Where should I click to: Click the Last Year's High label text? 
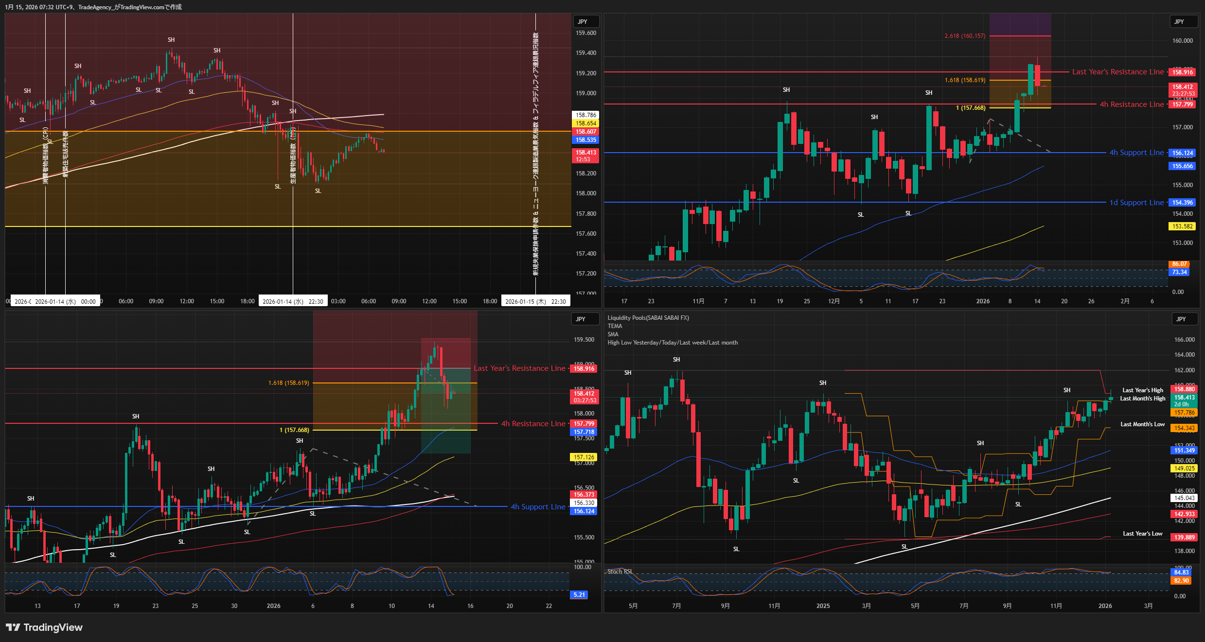[1142, 390]
